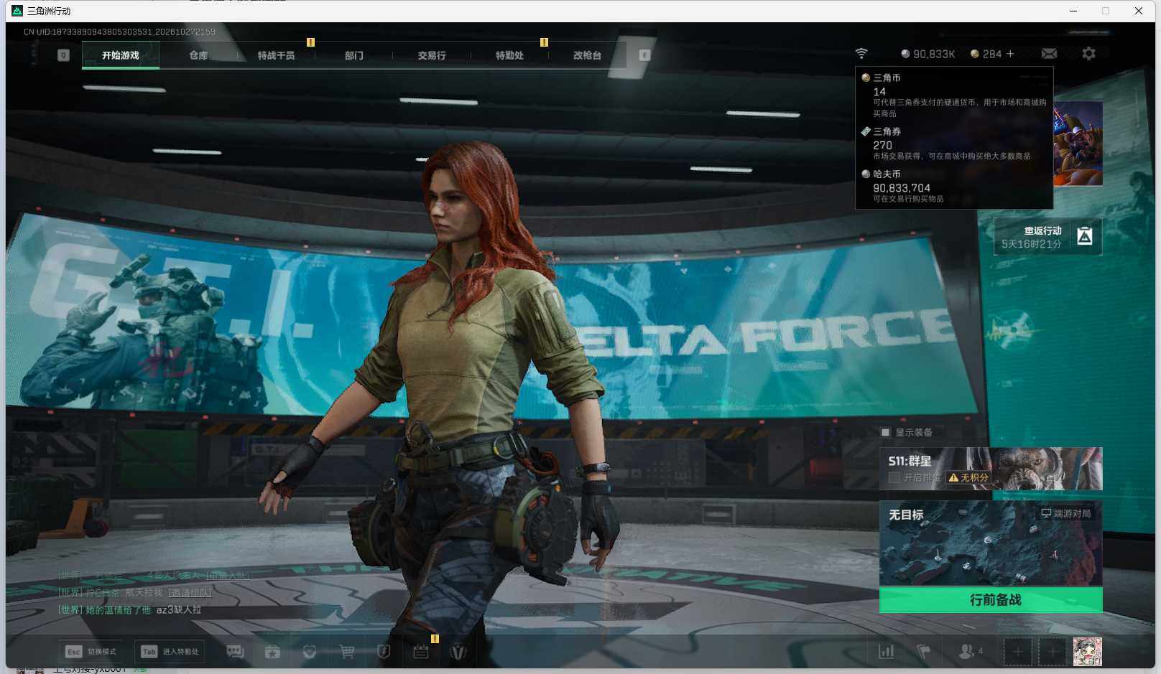The width and height of the screenshot is (1161, 674).
Task: Click the heart emblem icon in the bottom bar
Action: (x=310, y=651)
